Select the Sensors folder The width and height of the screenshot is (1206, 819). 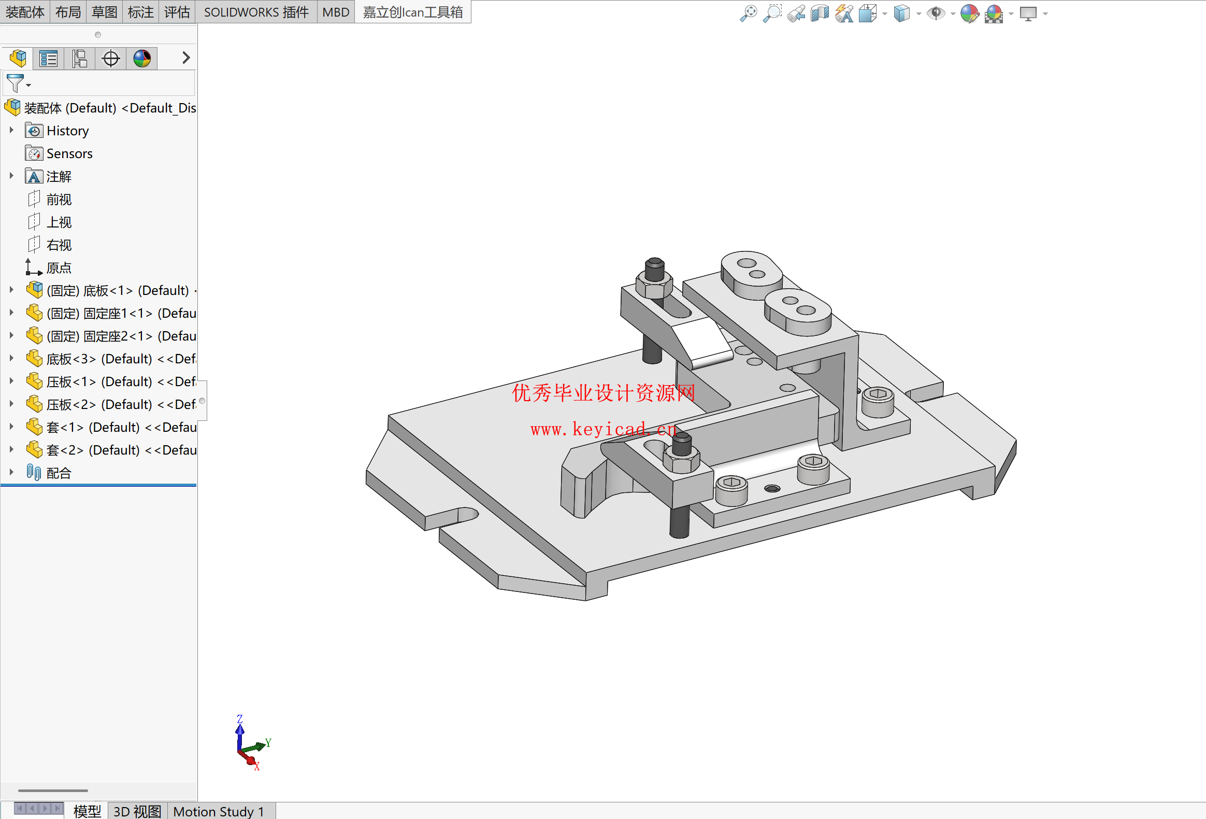(59, 154)
